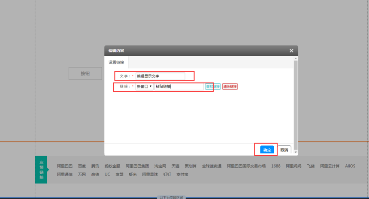
Task: Open the 阿里巴巴 friendly link
Action: click(65, 166)
